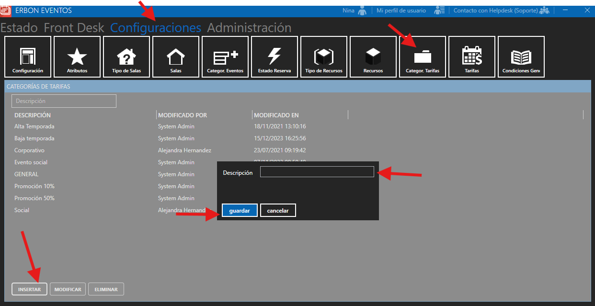
Task: Open Tipo de Salas tile
Action: (x=126, y=57)
